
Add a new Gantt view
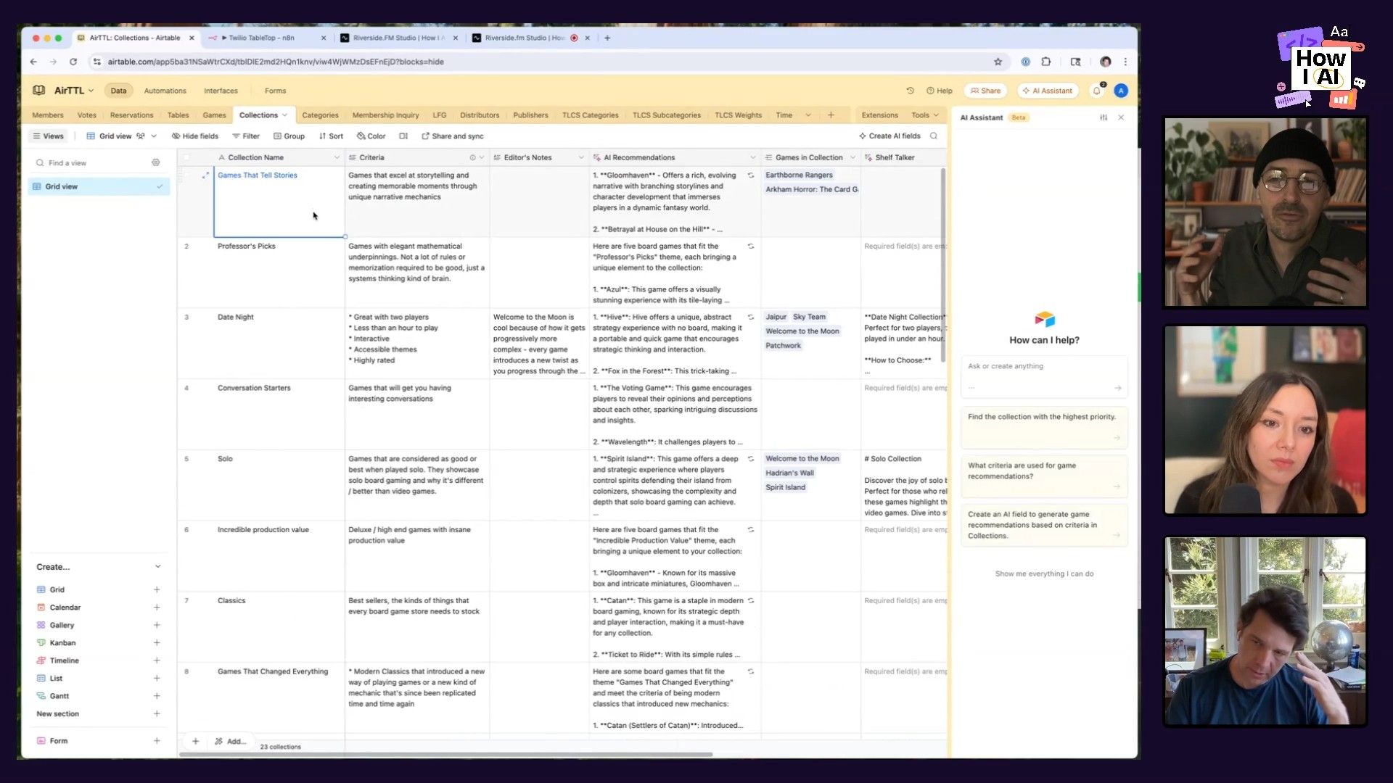[157, 696]
